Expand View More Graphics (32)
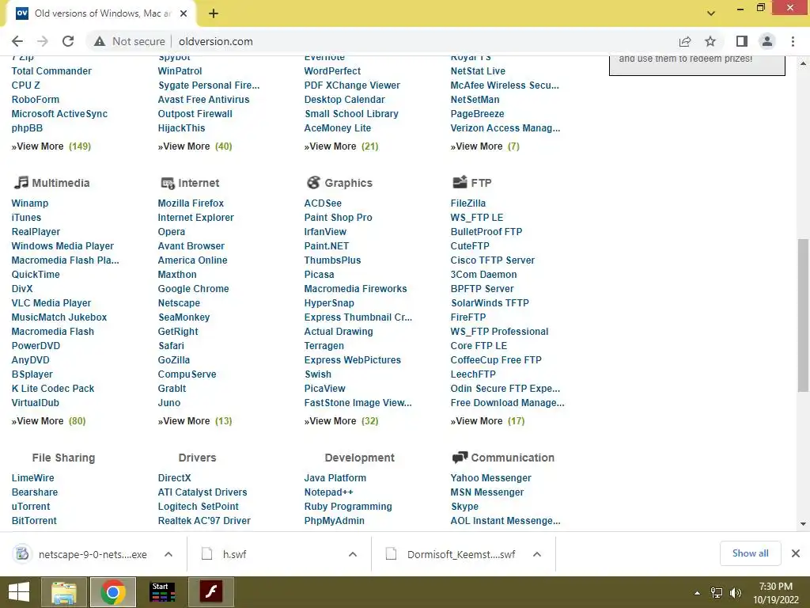Image resolution: width=810 pixels, height=608 pixels. (341, 421)
